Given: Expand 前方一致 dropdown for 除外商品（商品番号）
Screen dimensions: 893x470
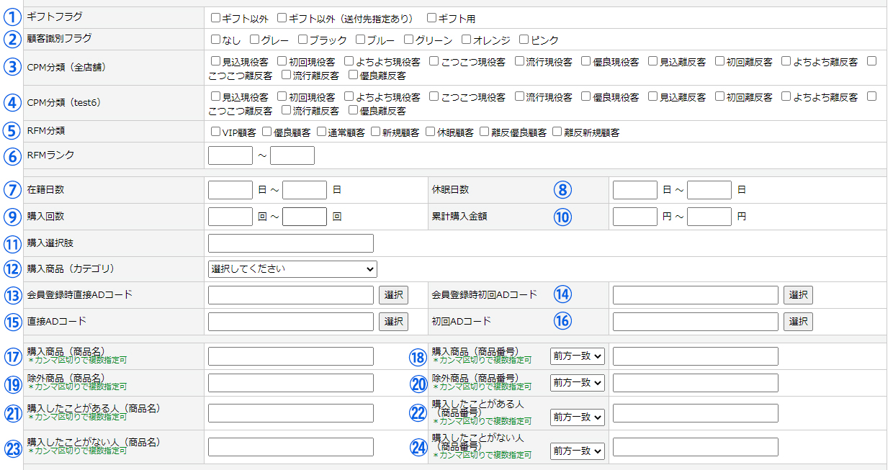Looking at the screenshot, I should pyautogui.click(x=577, y=383).
